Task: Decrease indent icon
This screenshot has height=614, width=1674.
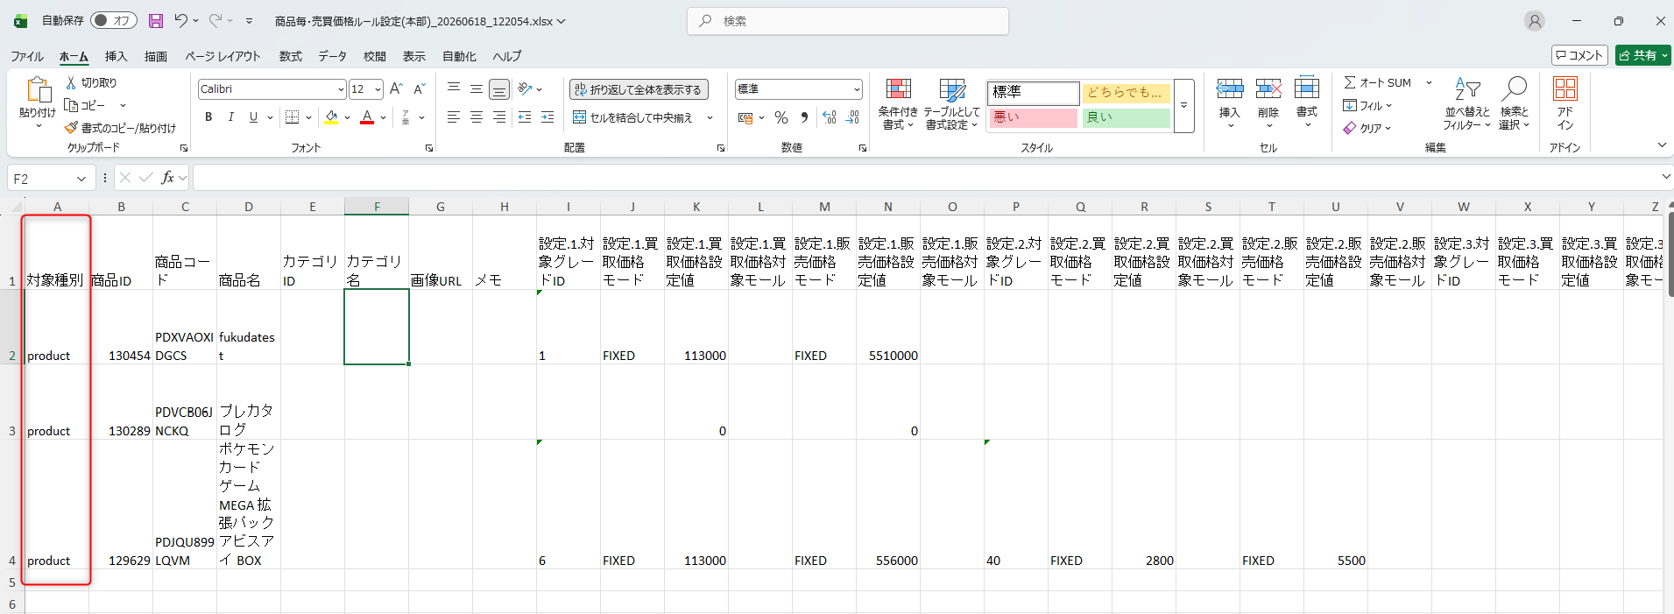Action: pyautogui.click(x=525, y=117)
